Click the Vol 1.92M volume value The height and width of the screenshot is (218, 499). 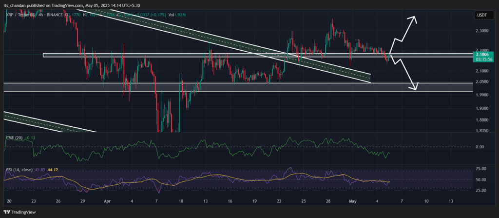(x=177, y=15)
